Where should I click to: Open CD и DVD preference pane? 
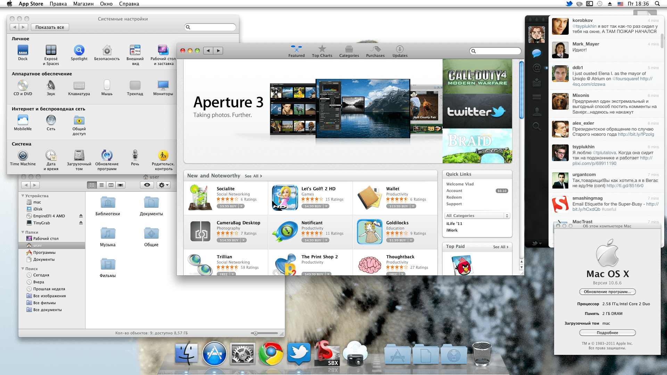(x=23, y=88)
